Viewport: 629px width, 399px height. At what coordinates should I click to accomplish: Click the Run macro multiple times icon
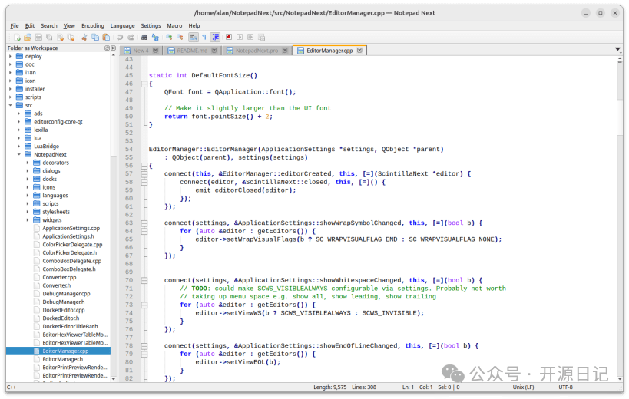pyautogui.click(x=250, y=38)
